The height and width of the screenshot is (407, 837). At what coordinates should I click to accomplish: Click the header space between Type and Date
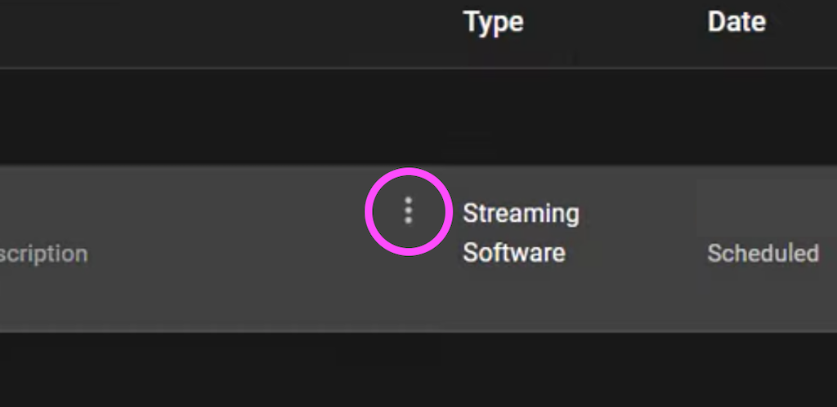615,22
